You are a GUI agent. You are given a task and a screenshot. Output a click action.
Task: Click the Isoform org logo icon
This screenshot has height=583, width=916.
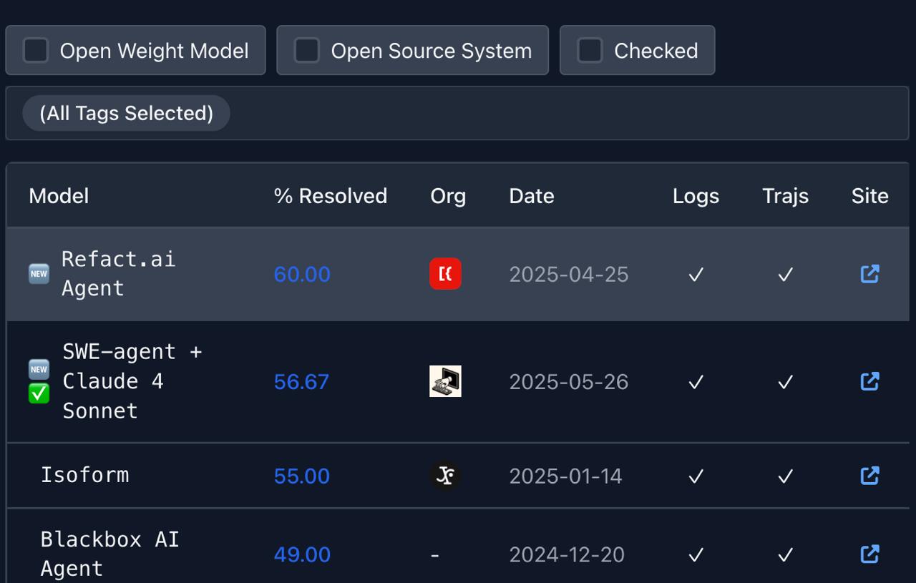pyautogui.click(x=445, y=476)
